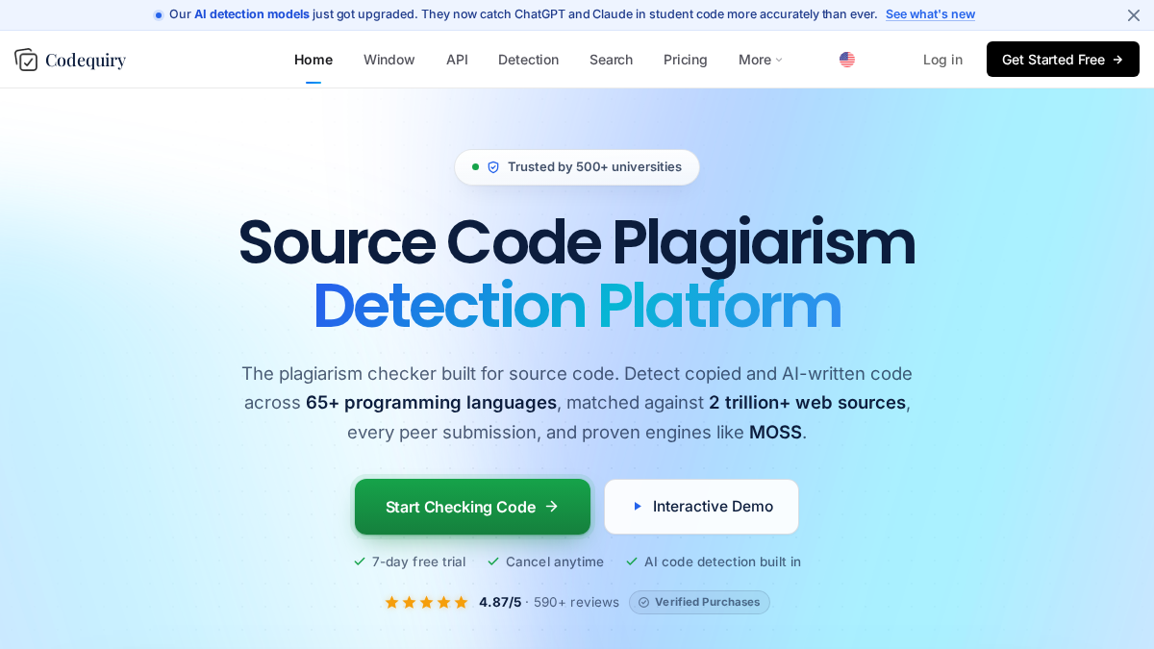
Task: Open the Detection nav item
Action: pos(528,60)
